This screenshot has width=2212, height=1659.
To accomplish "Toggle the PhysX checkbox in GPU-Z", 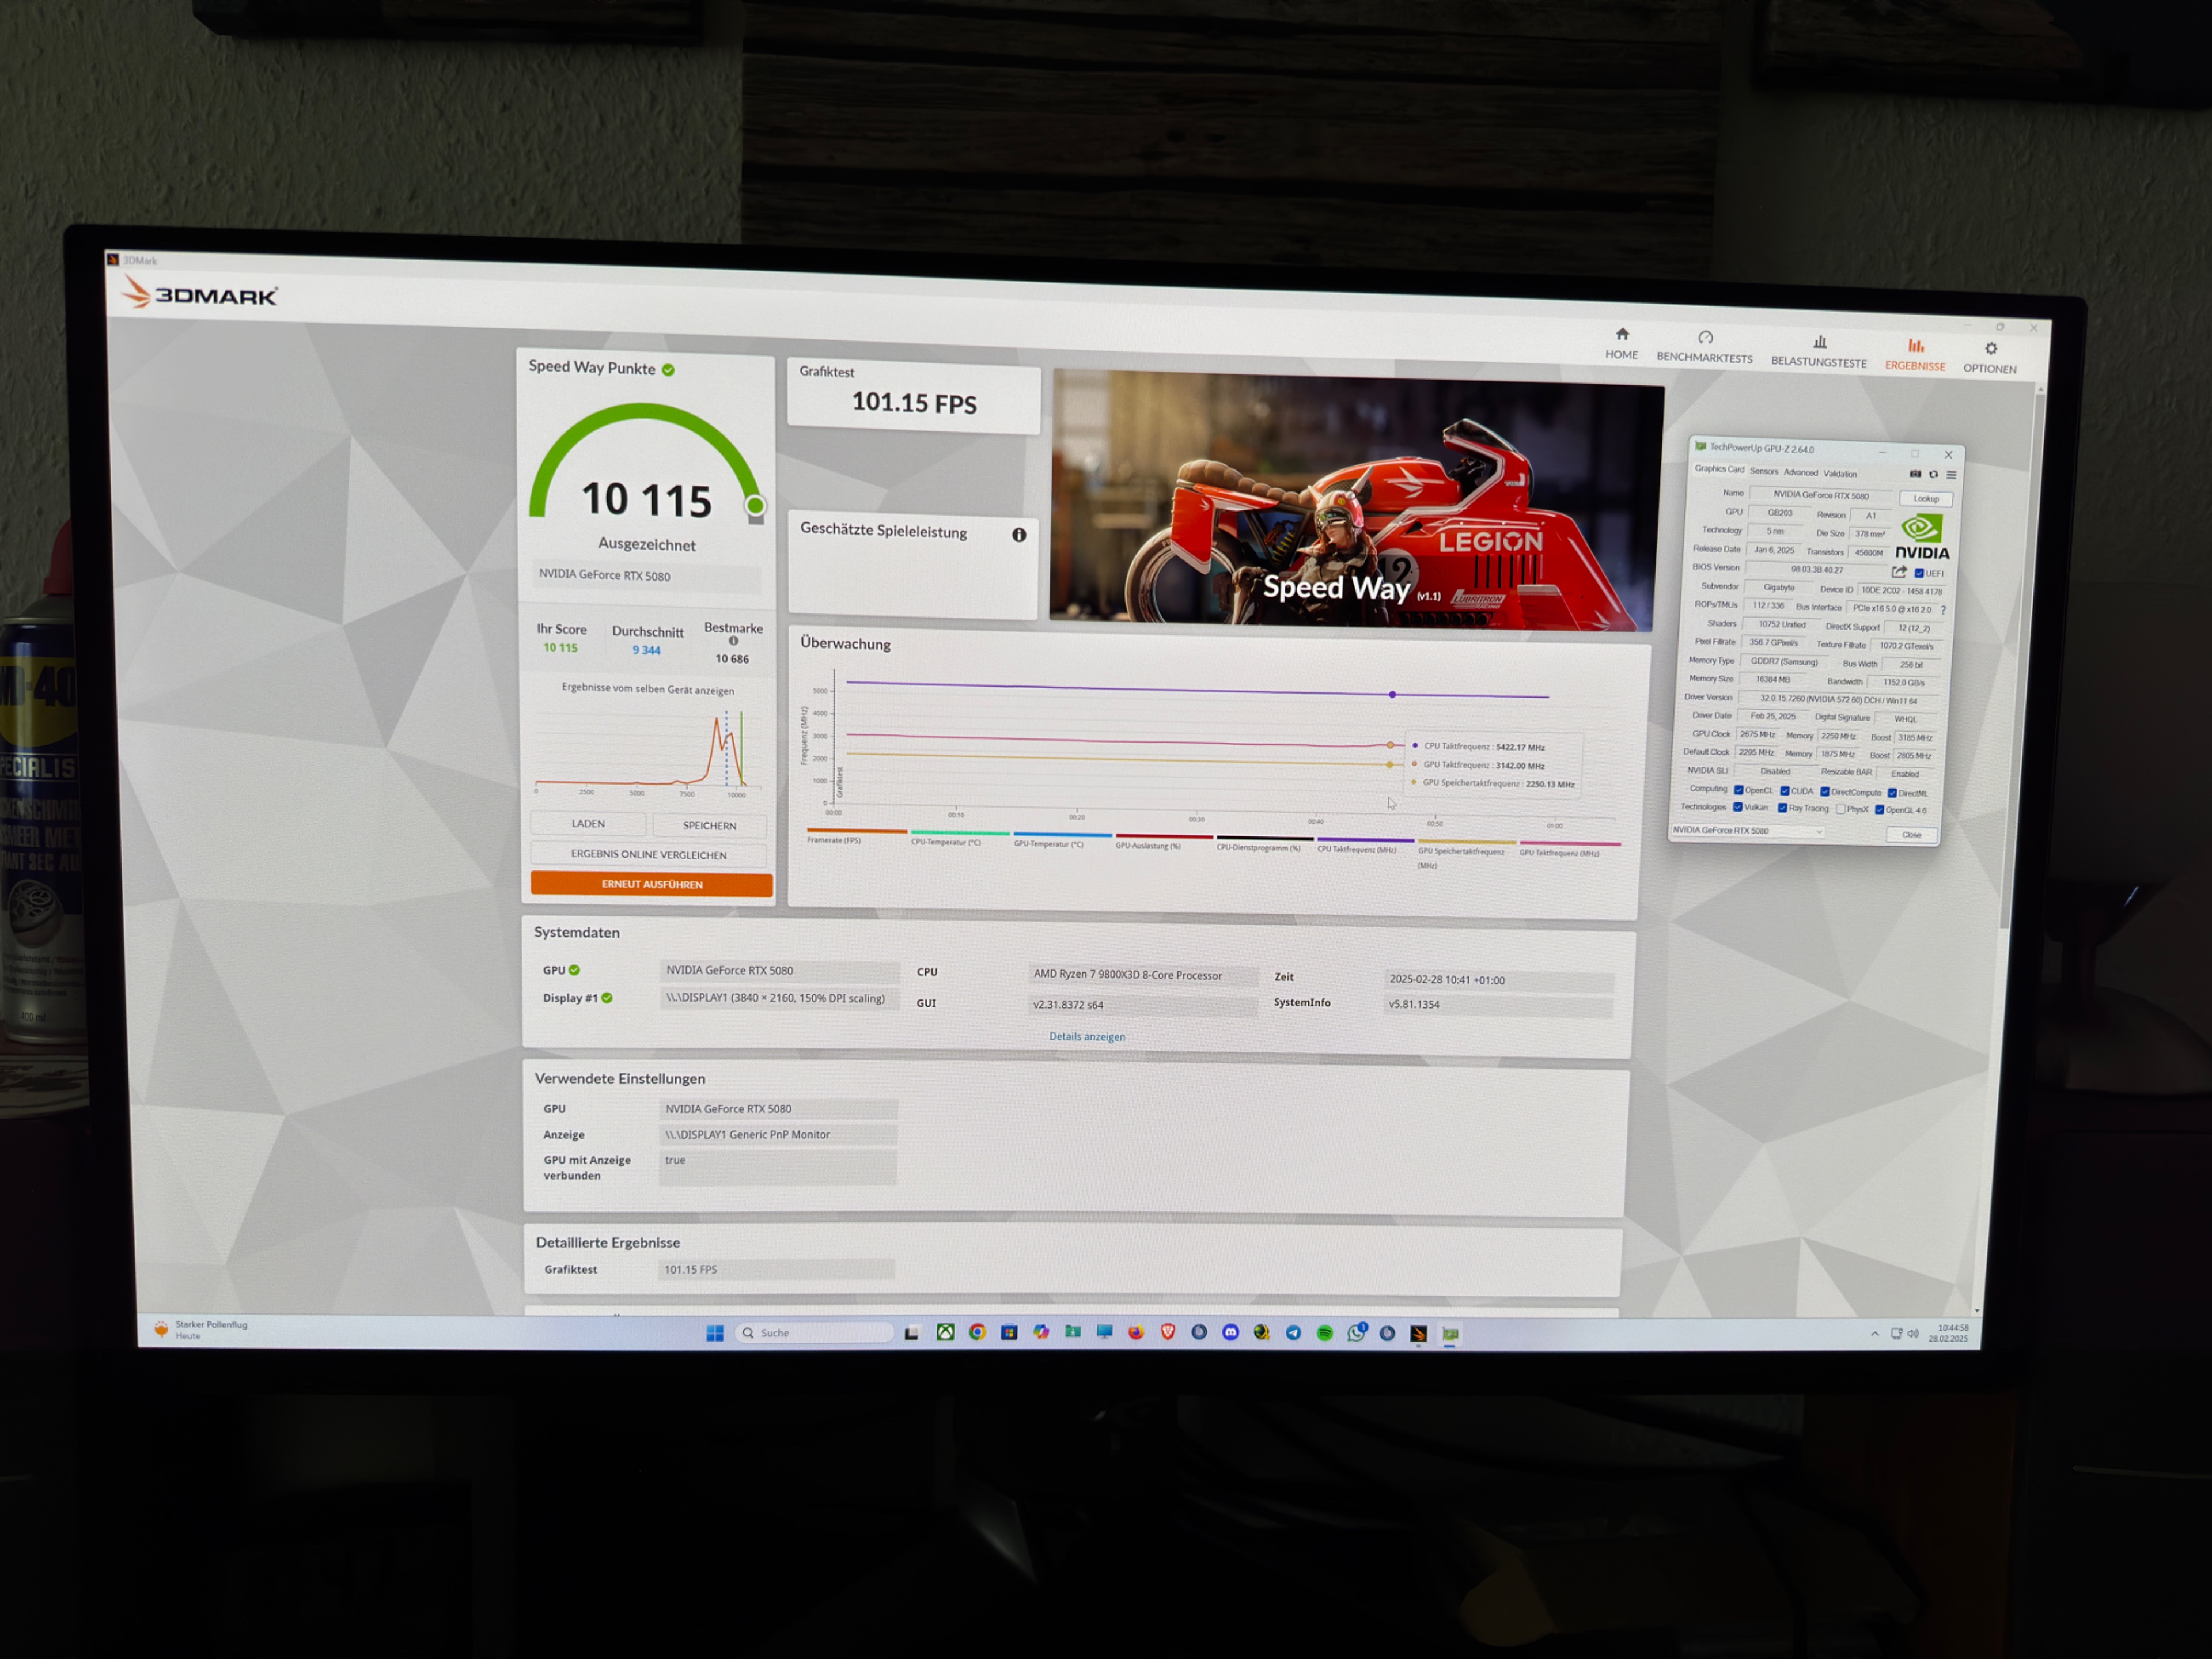I will (1841, 808).
